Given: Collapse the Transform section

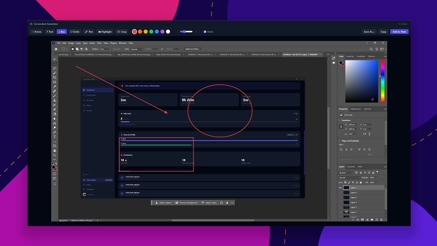Looking at the screenshot, I should (340, 120).
